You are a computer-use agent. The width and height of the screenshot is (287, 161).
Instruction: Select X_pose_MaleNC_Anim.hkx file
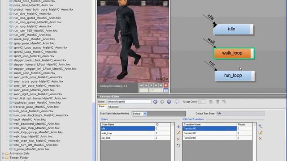31,149
